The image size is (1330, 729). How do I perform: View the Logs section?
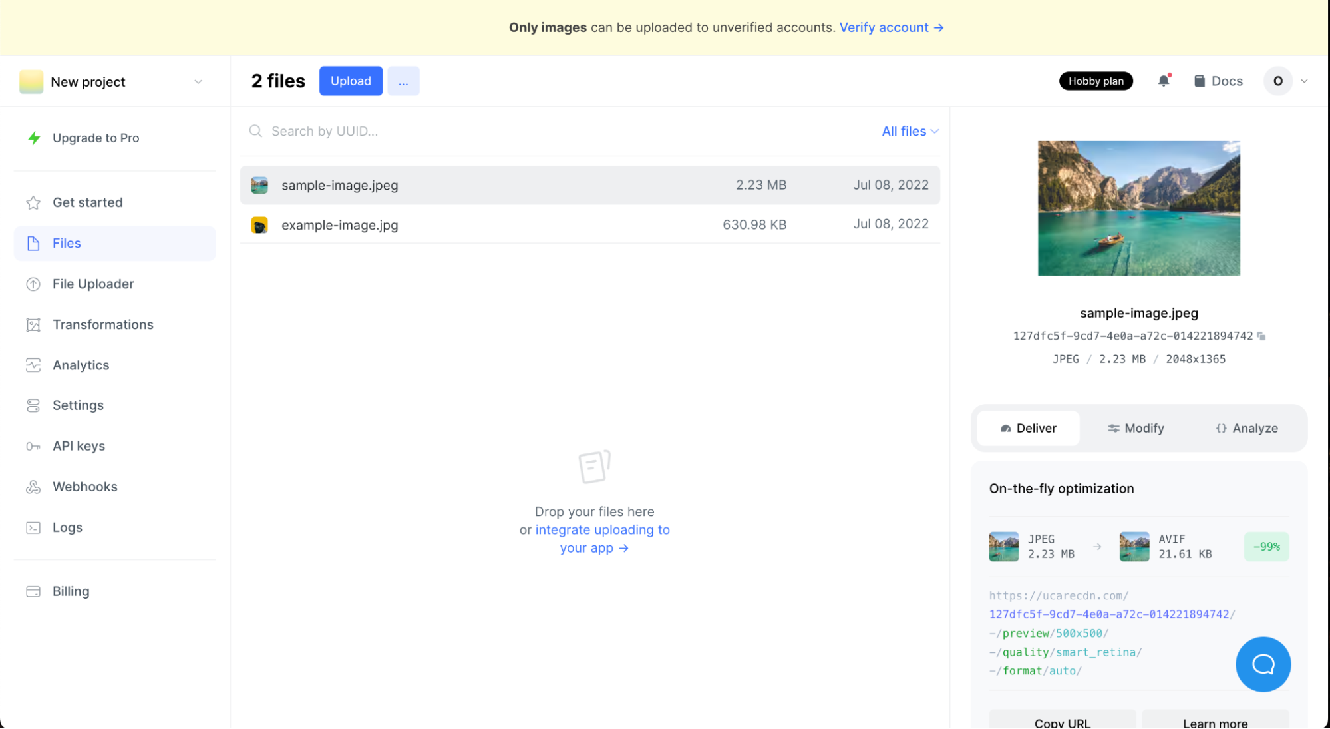(67, 527)
